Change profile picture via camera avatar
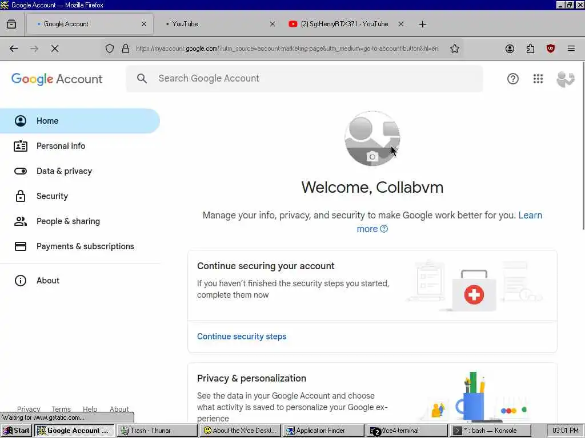585x438 pixels. tap(372, 139)
